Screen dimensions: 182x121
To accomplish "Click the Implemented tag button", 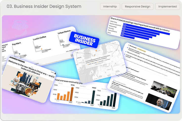I will 168,7.
